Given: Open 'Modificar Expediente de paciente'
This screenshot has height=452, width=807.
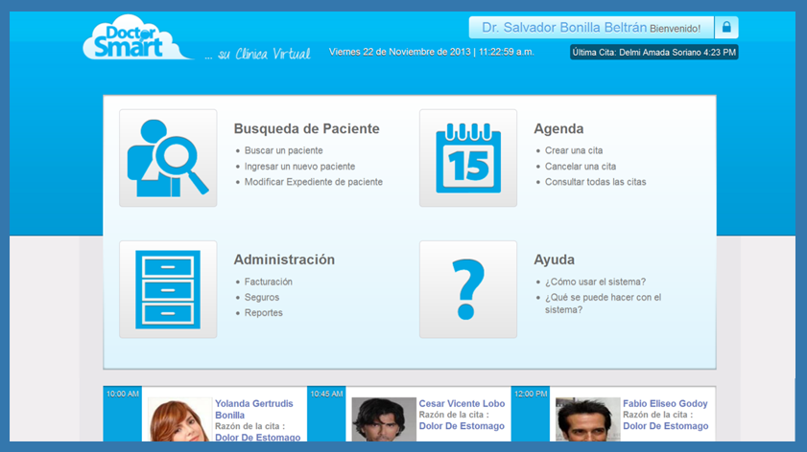Looking at the screenshot, I should (313, 182).
